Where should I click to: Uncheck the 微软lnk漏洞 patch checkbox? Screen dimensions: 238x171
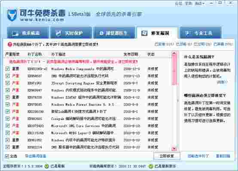[7, 111]
